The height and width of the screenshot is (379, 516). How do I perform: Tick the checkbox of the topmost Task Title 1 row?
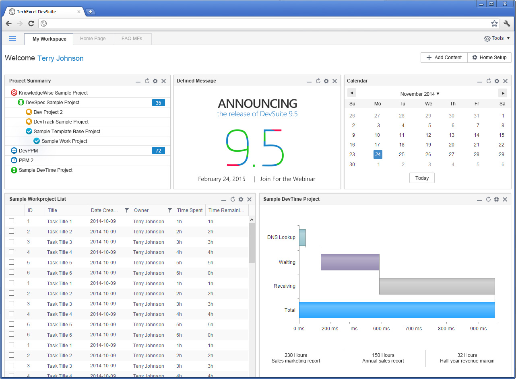(12, 221)
